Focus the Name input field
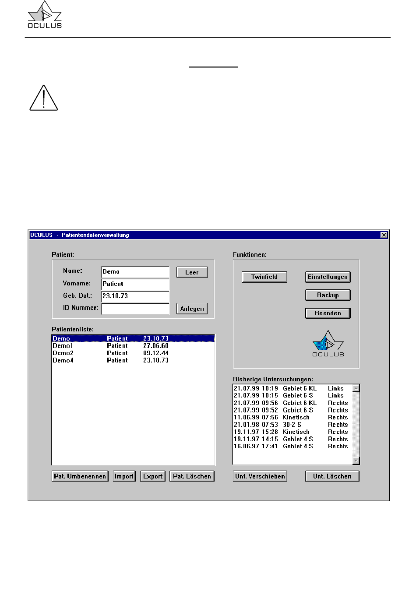Image resolution: width=416 pixels, height=612 pixels. pyautogui.click(x=135, y=272)
